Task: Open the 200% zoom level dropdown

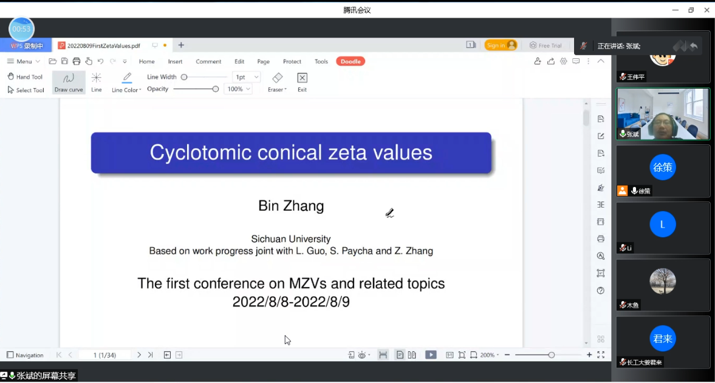Action: [x=490, y=355]
